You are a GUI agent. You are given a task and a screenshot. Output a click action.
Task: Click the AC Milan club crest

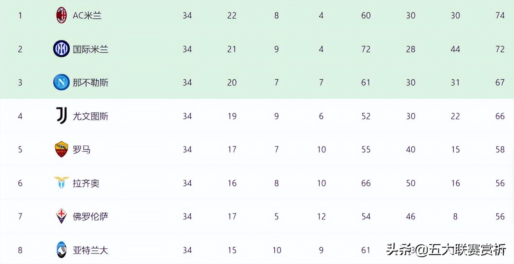[61, 15]
